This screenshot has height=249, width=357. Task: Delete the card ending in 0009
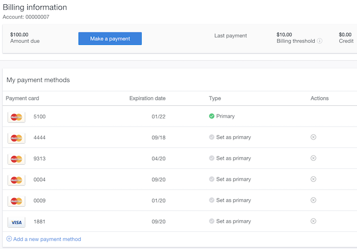coord(313,200)
